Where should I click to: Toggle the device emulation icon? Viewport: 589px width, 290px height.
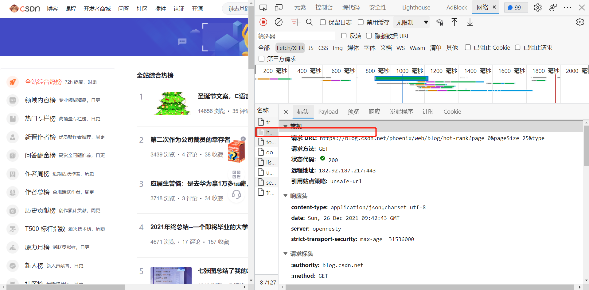click(x=279, y=8)
